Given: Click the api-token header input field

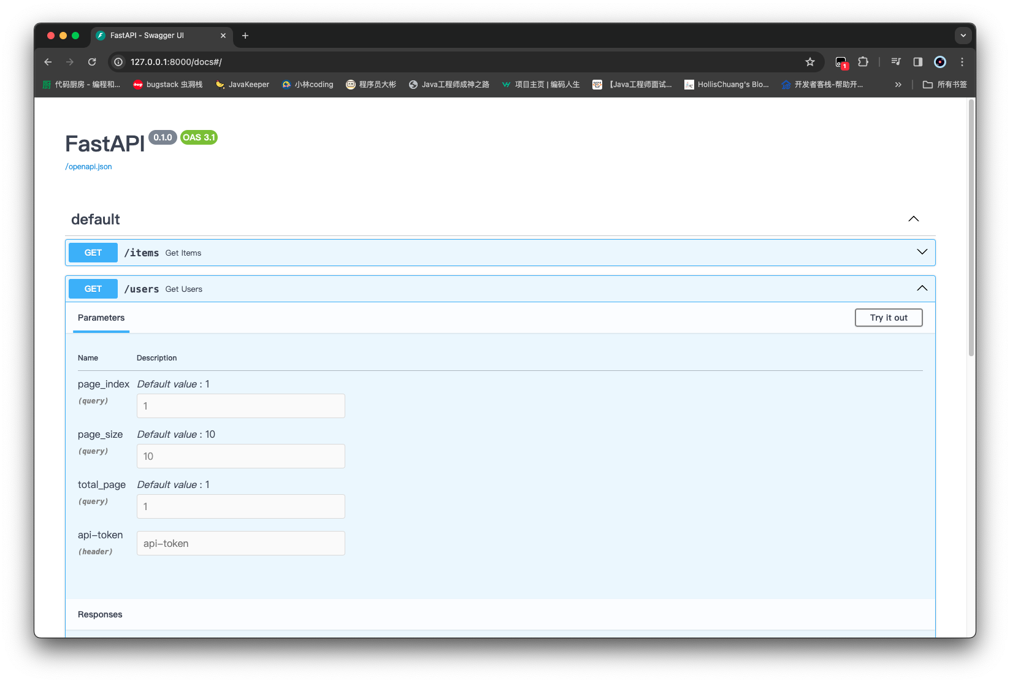Looking at the screenshot, I should tap(241, 543).
